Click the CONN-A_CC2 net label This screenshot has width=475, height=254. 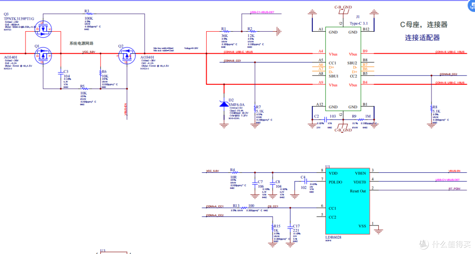tap(215, 215)
